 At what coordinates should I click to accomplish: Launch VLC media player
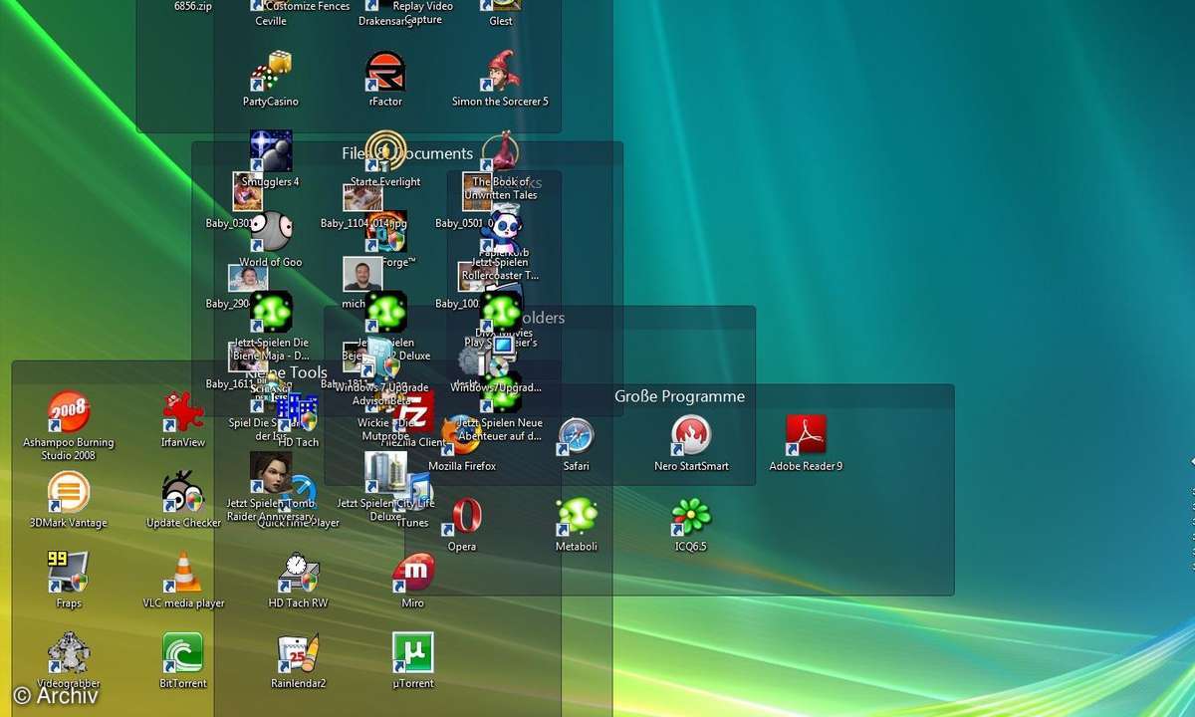tap(183, 573)
